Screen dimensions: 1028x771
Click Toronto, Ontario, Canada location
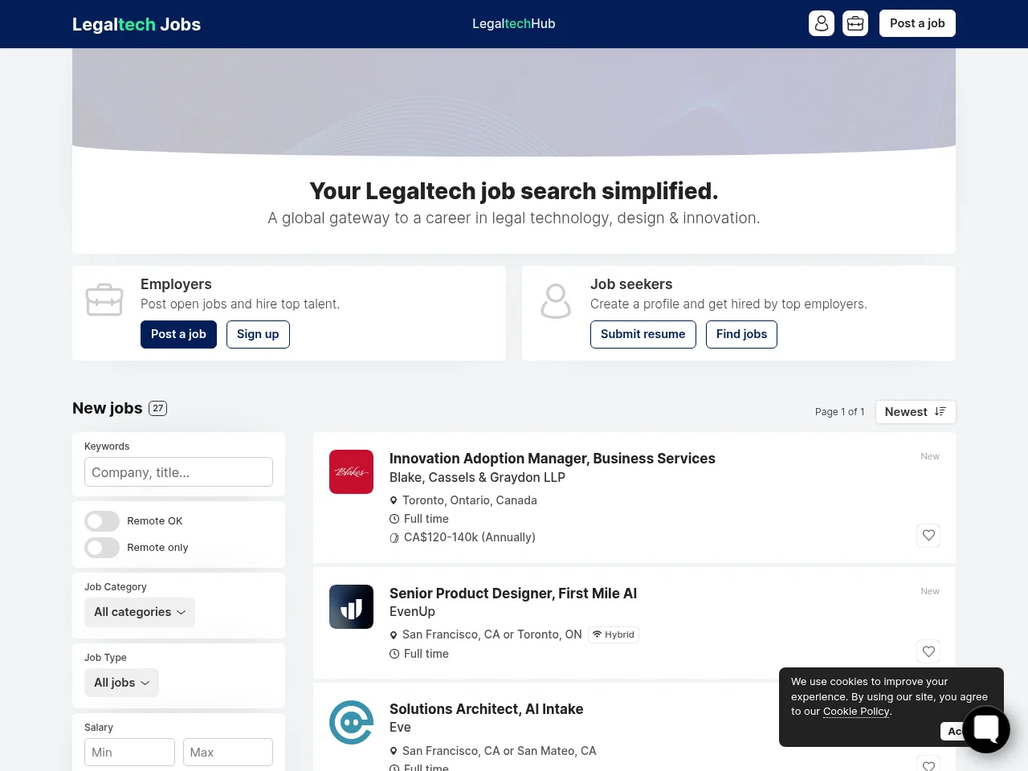(x=470, y=500)
